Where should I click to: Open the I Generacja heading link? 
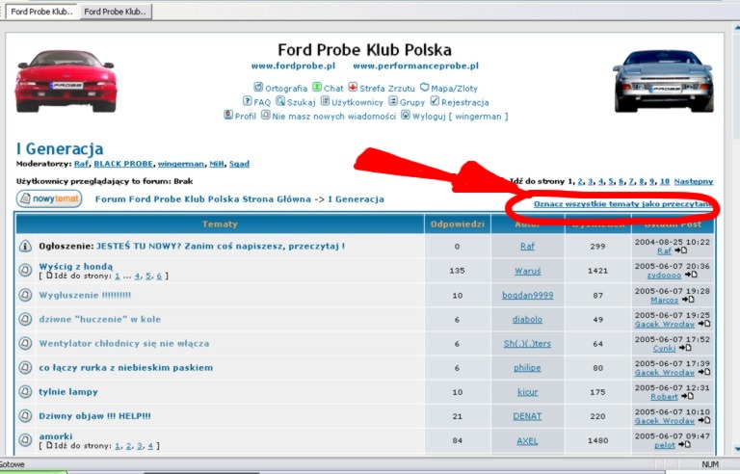60,148
